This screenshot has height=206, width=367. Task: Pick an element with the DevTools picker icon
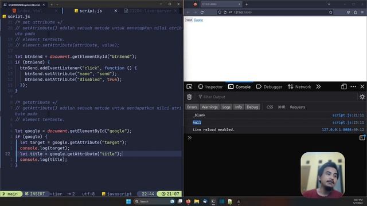[189, 87]
